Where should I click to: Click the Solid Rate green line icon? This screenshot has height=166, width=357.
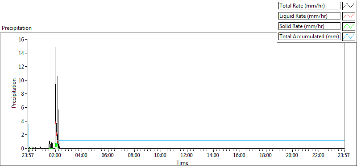coord(349,26)
